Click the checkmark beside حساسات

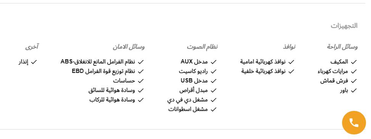click(x=141, y=81)
